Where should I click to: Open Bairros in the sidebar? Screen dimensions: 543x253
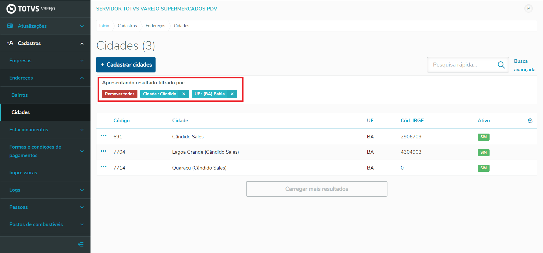pos(20,95)
